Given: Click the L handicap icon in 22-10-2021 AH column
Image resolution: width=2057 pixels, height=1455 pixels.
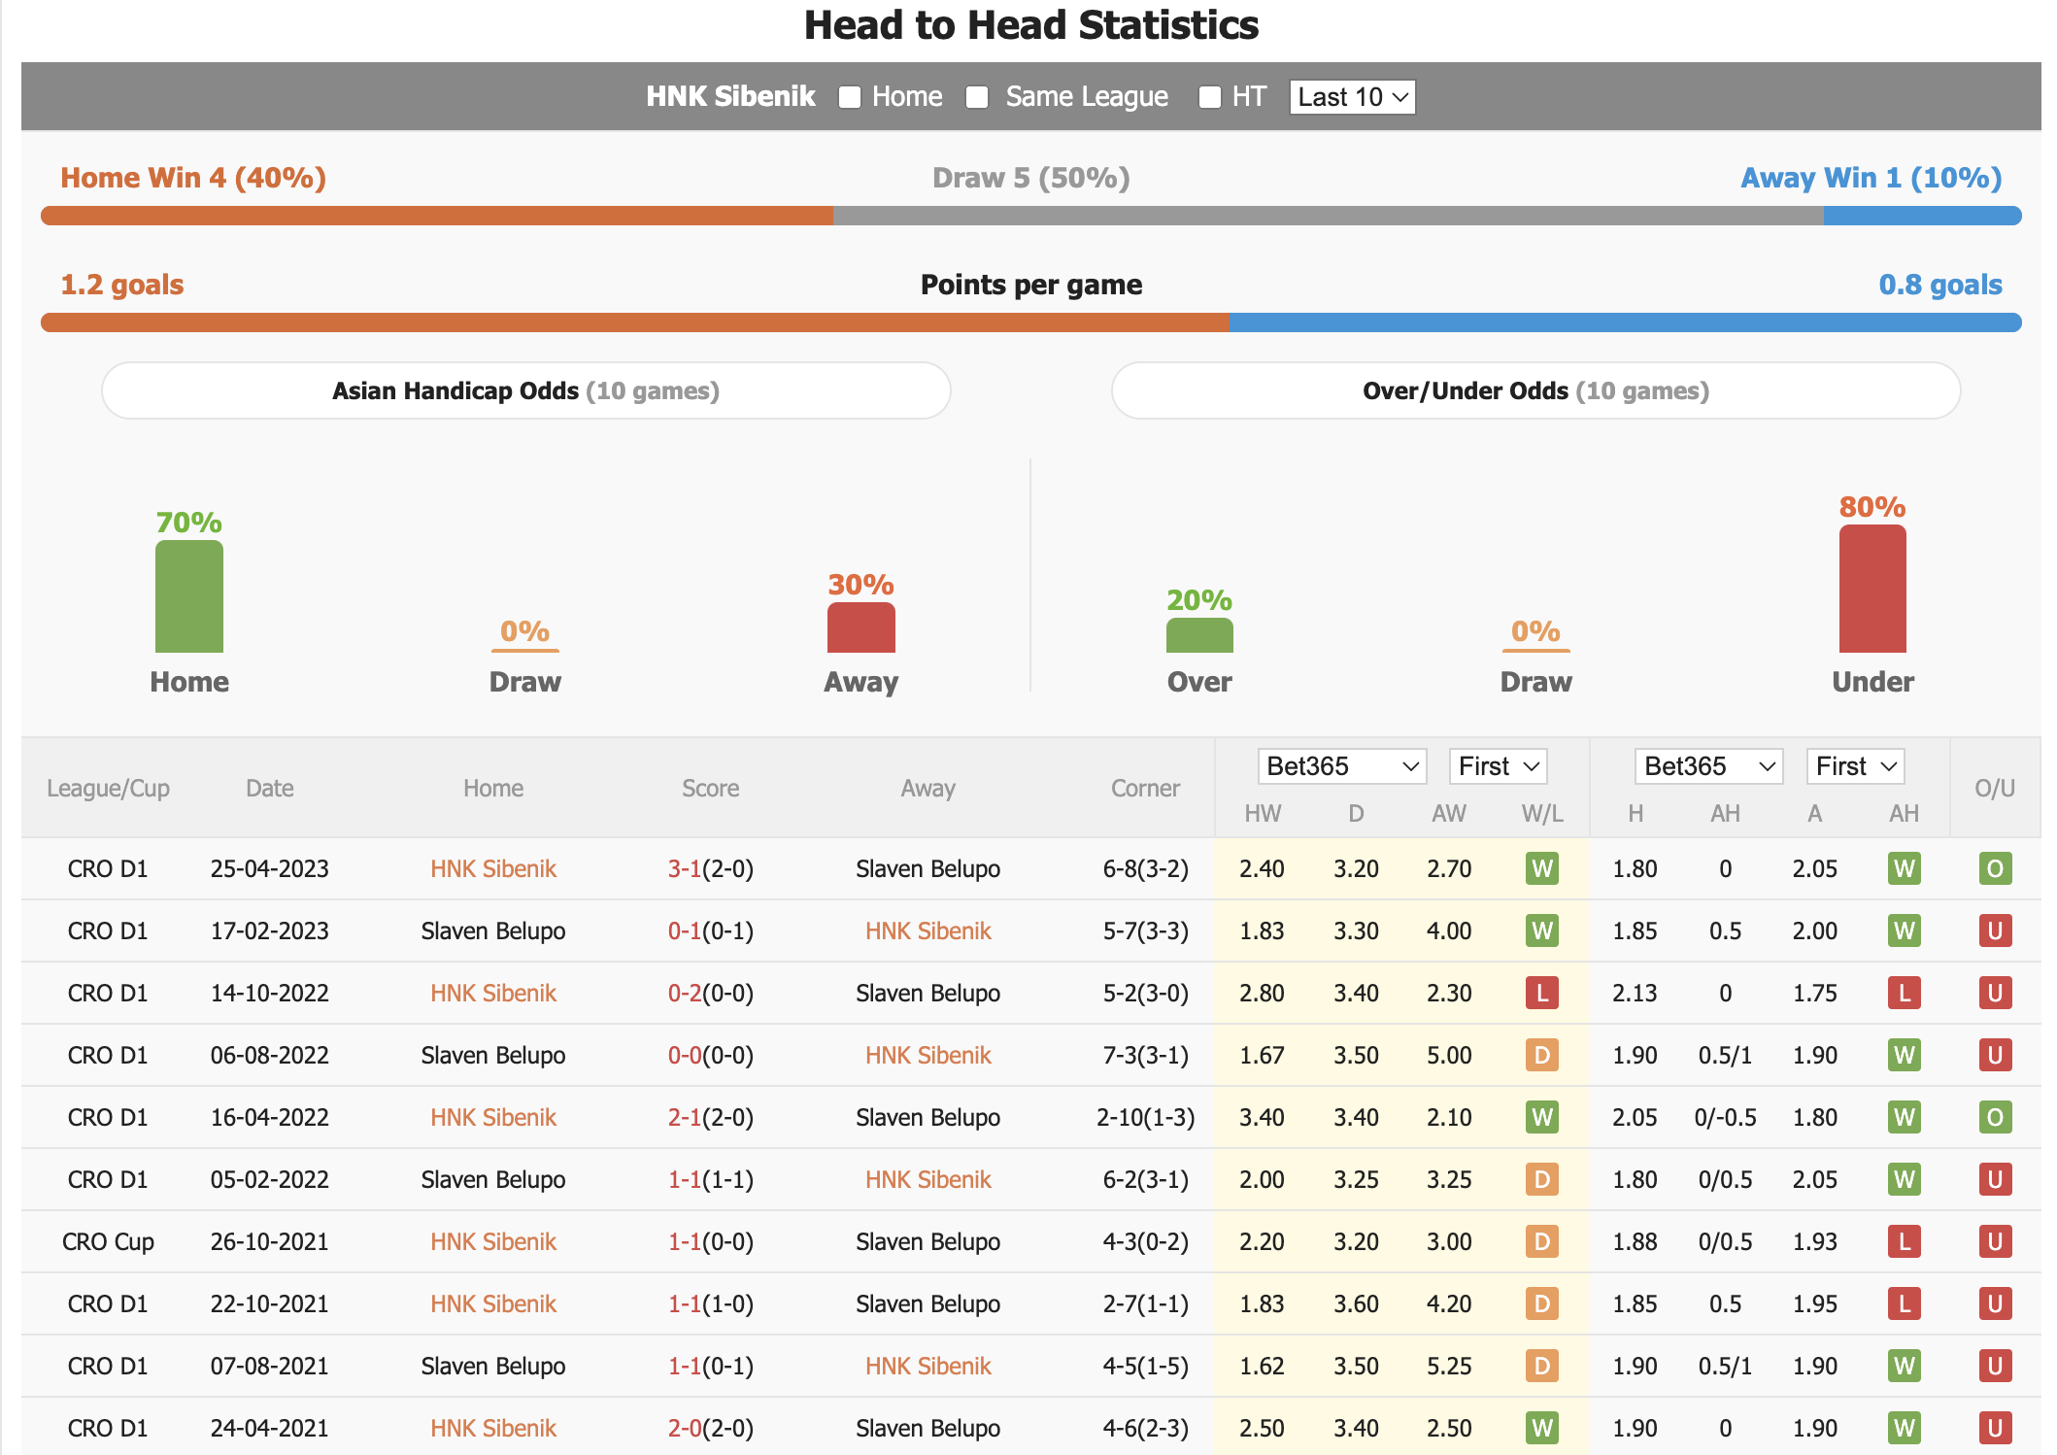Looking at the screenshot, I should tap(1905, 1303).
